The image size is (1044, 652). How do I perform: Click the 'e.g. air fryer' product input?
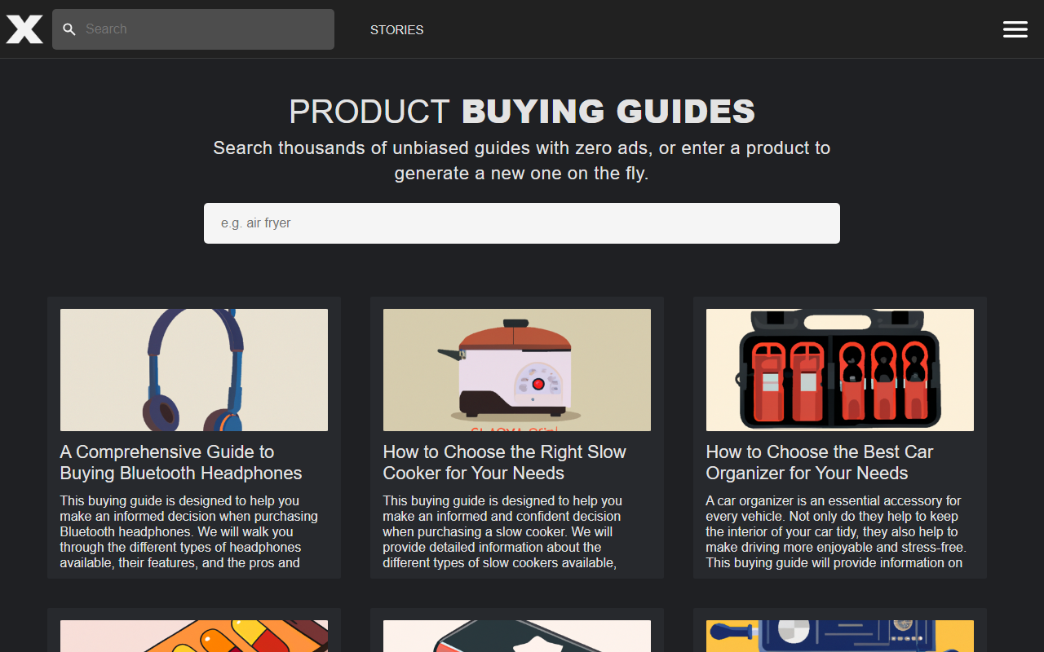point(522,223)
